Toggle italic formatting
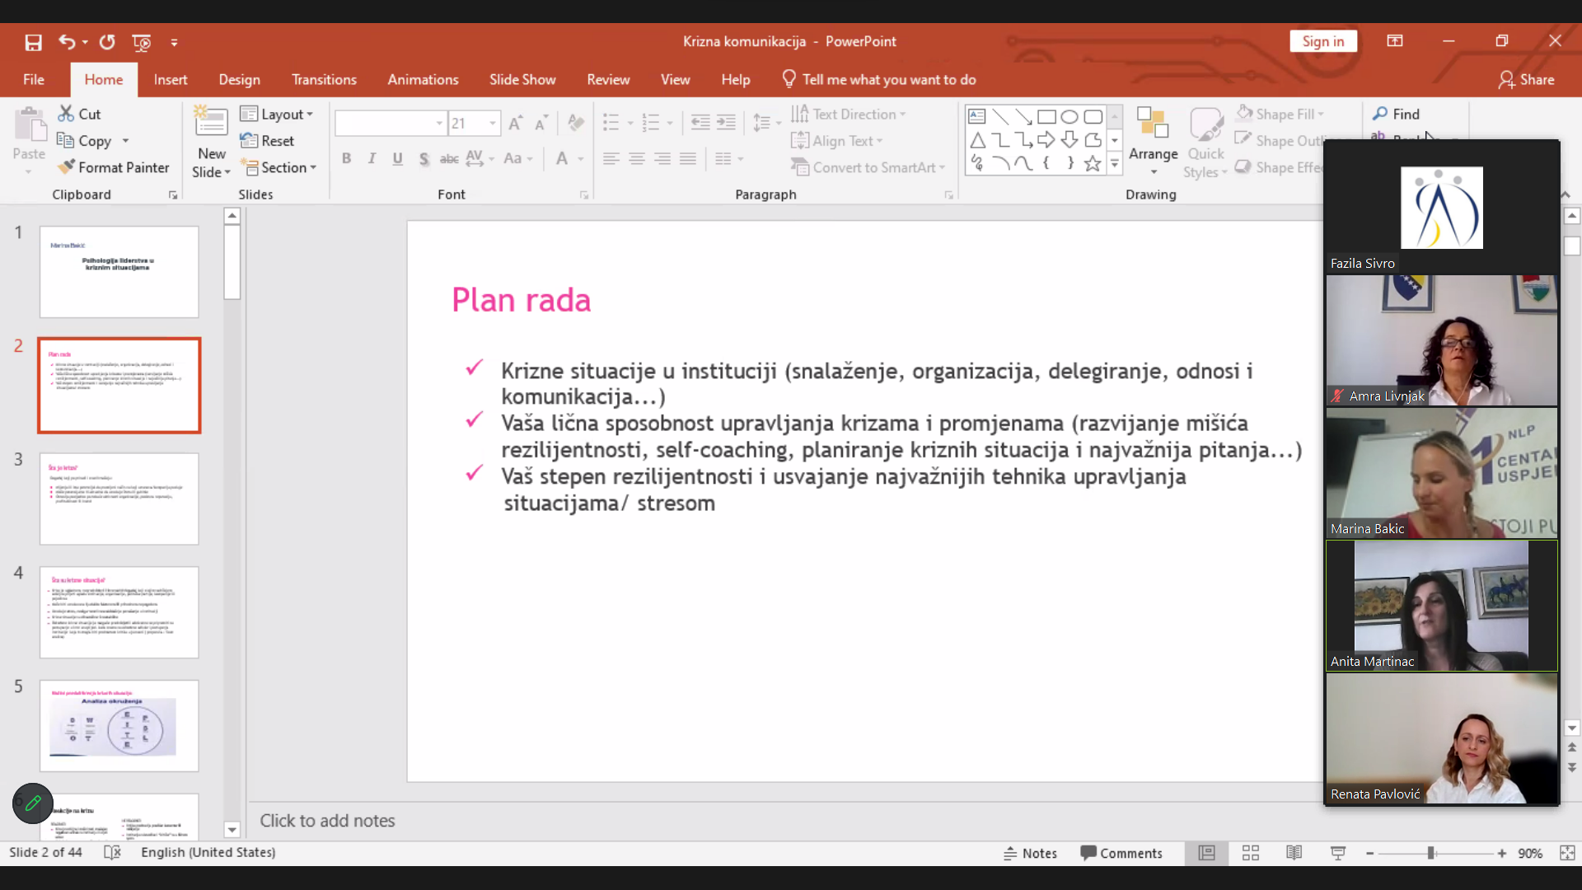The height and width of the screenshot is (890, 1582). click(x=372, y=158)
